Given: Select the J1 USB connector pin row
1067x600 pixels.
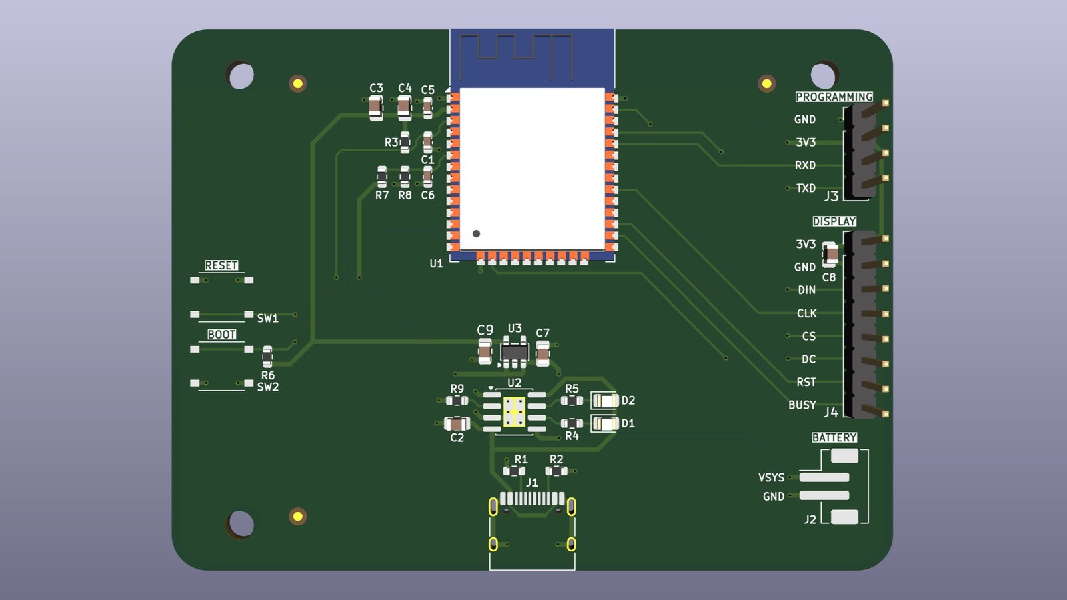Looking at the screenshot, I should tap(532, 499).
